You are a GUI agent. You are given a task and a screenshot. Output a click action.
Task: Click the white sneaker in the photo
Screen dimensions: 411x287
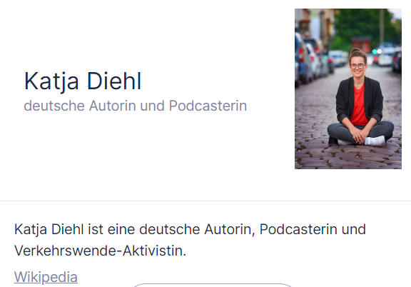(x=375, y=141)
